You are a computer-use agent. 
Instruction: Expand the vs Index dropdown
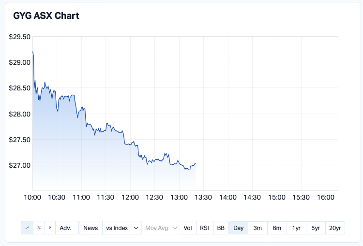pyautogui.click(x=121, y=228)
